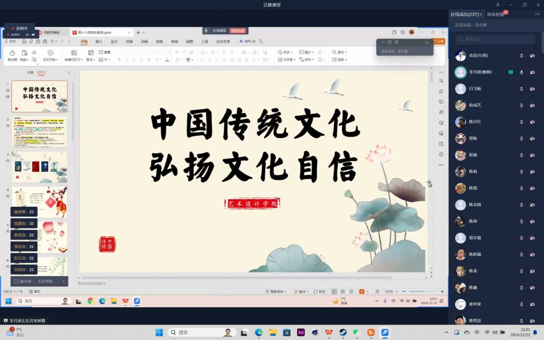Click the Print icon in quick access toolbar
Image resolution: width=544 pixels, height=340 pixels.
(38, 42)
